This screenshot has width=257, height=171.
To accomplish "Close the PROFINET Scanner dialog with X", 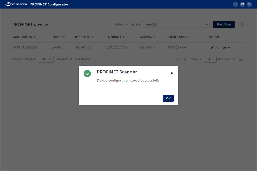I will (x=172, y=73).
